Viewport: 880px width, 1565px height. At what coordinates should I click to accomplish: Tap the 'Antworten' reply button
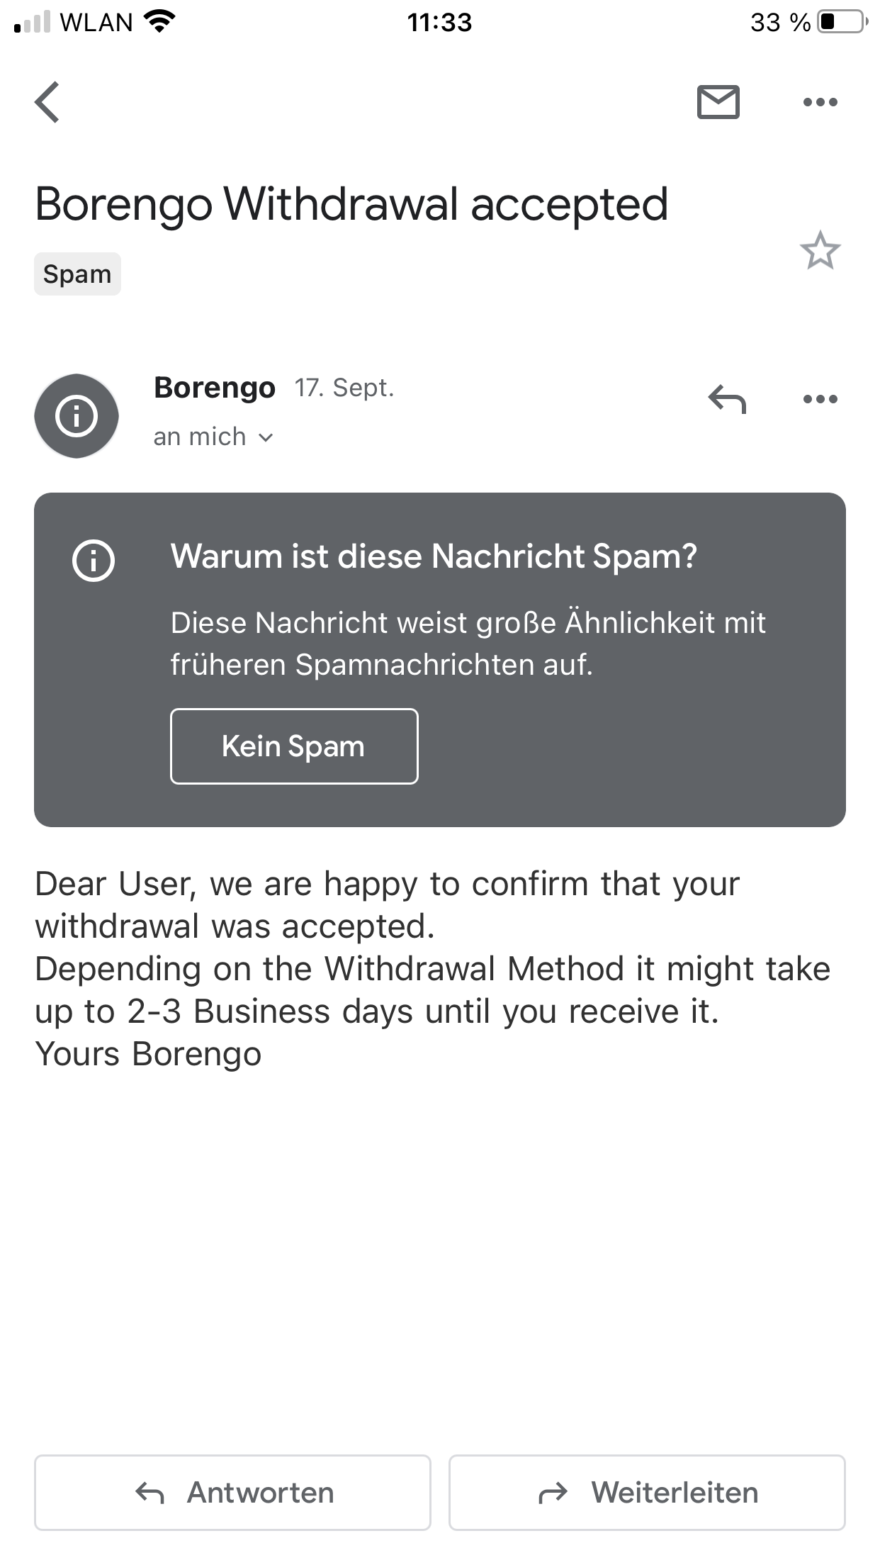(232, 1492)
